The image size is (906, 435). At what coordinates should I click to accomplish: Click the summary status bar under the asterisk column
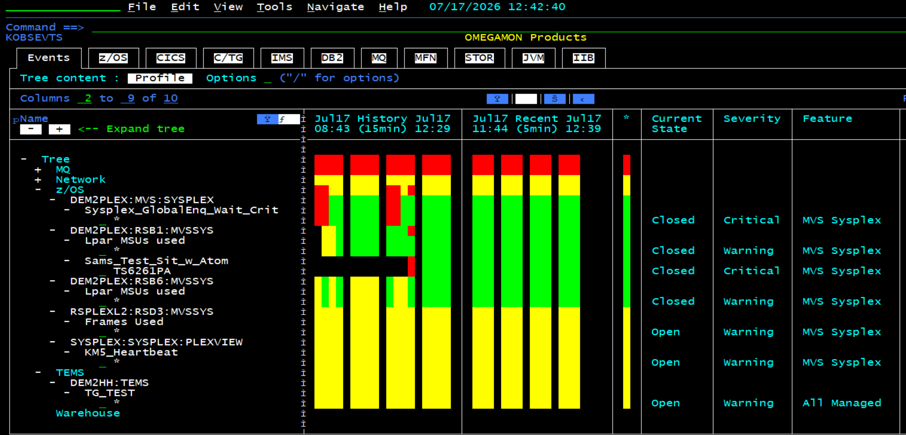(x=626, y=282)
